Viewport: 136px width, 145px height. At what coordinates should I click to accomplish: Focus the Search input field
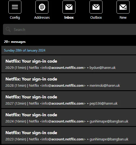pyautogui.click(x=69, y=30)
